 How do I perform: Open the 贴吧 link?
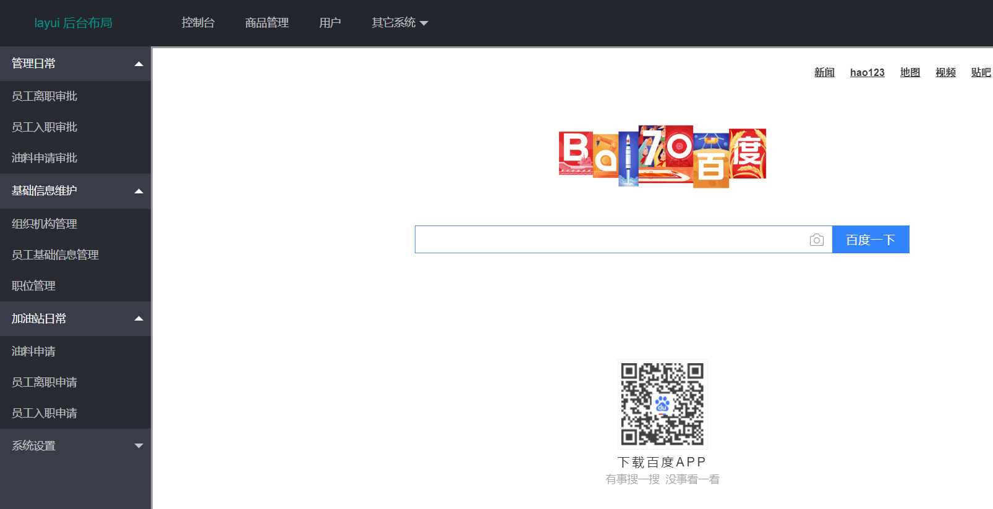tap(981, 72)
